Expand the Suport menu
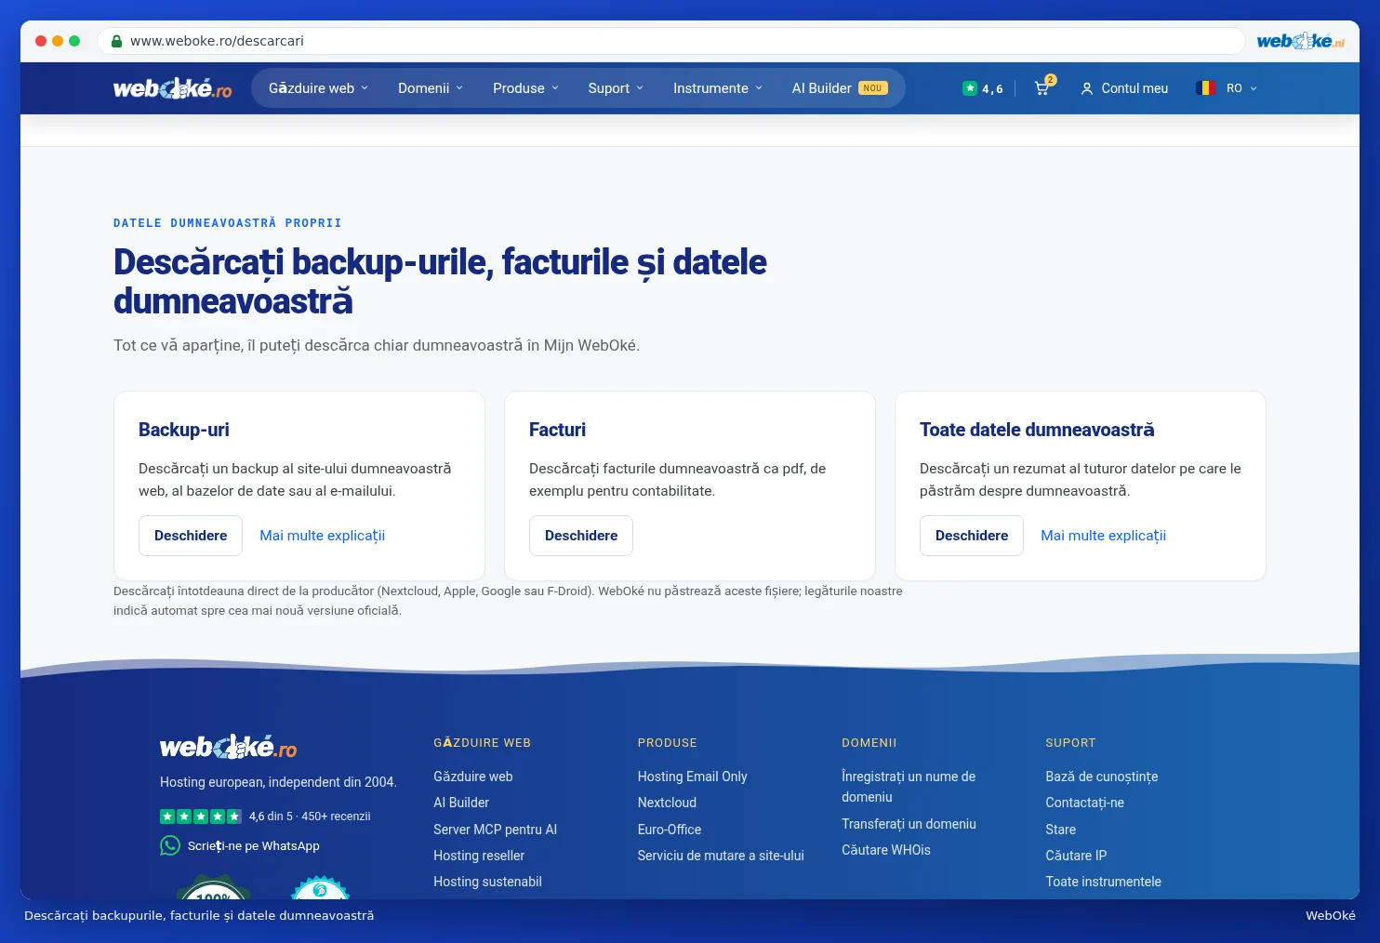 (616, 88)
